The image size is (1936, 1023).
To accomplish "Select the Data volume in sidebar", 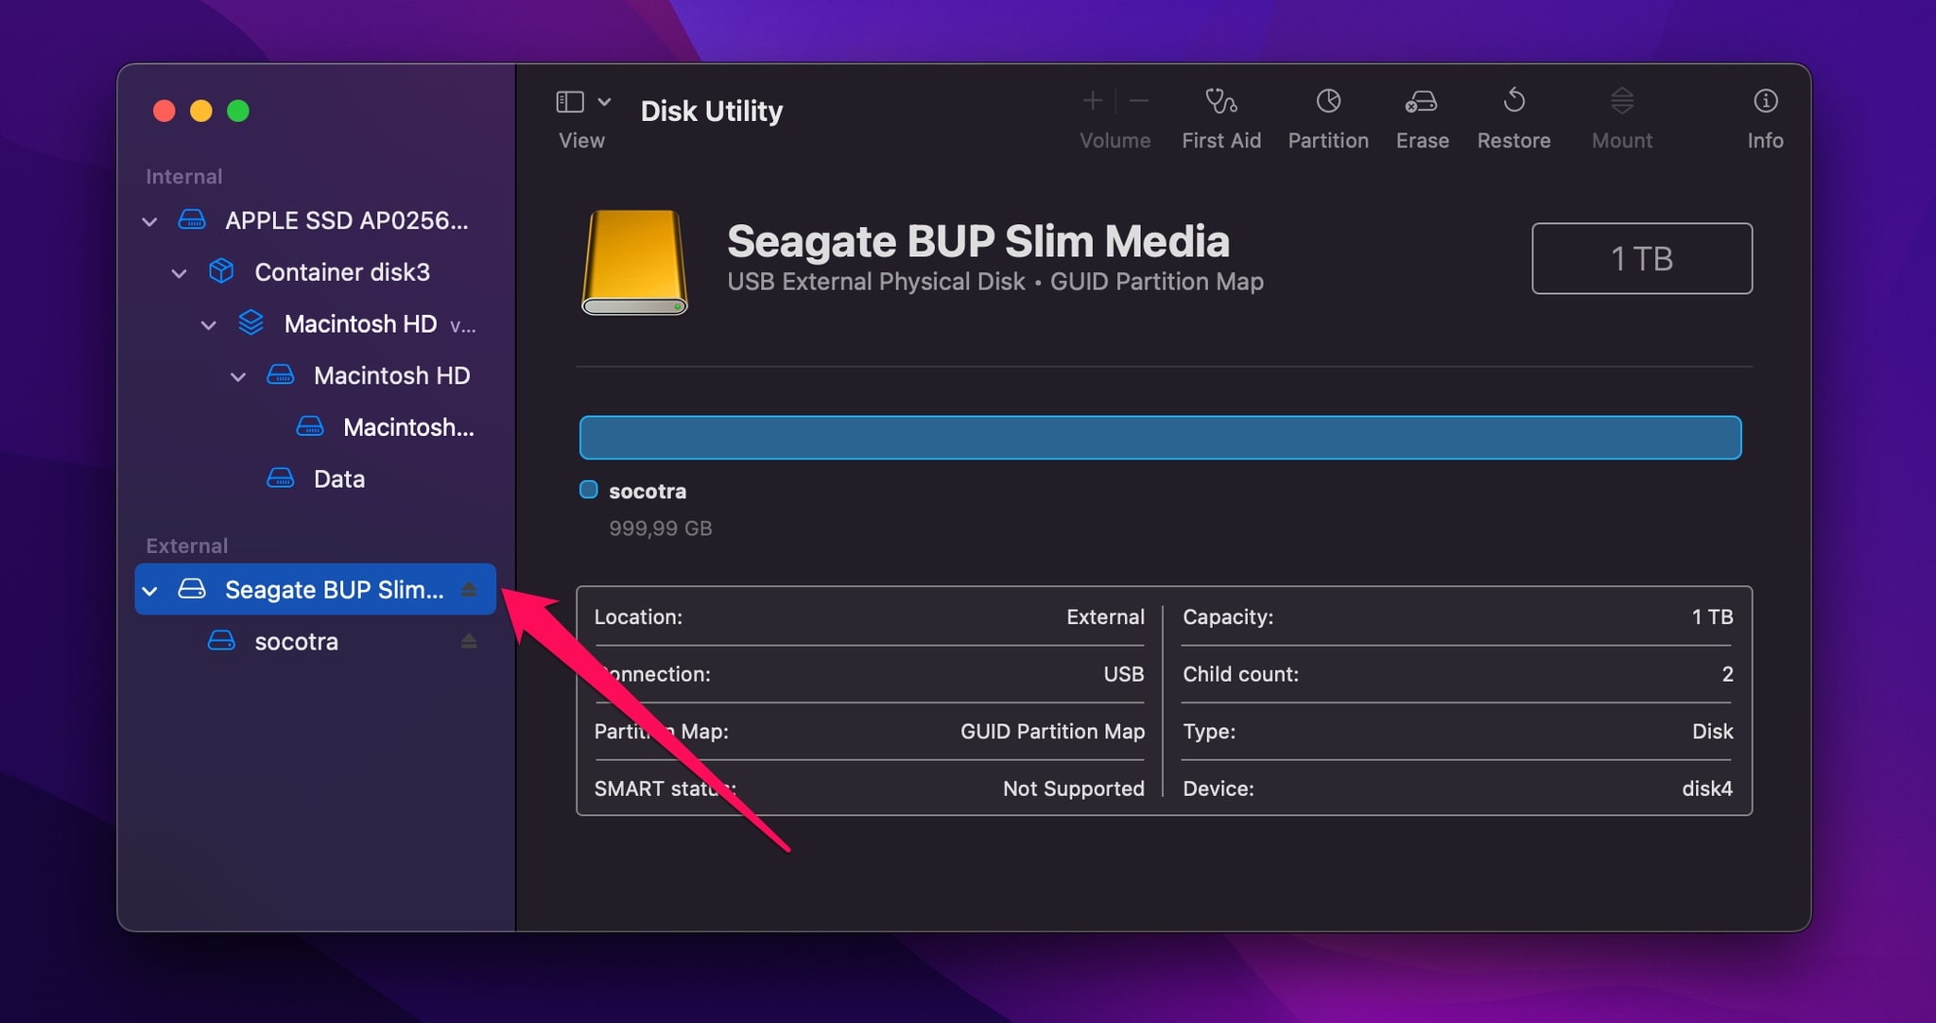I will (x=337, y=478).
